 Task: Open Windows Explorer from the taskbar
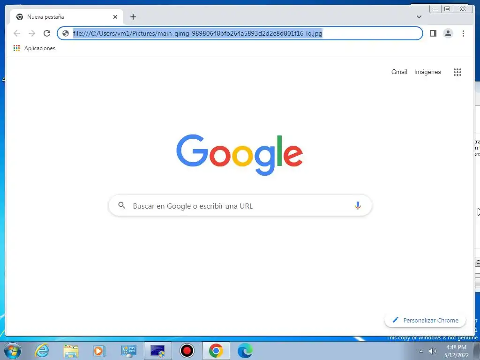[x=71, y=351]
